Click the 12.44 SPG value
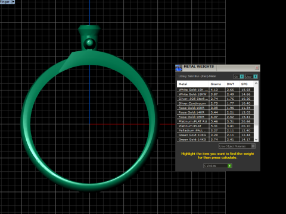 click(245, 135)
